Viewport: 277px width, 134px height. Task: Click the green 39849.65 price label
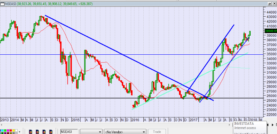pyautogui.click(x=271, y=31)
